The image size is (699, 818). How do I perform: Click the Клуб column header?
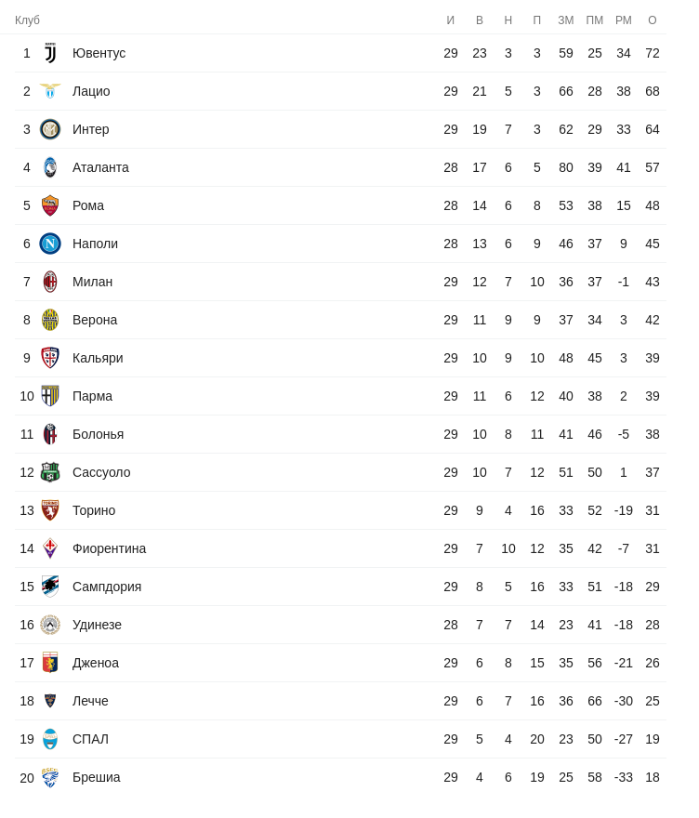[27, 20]
